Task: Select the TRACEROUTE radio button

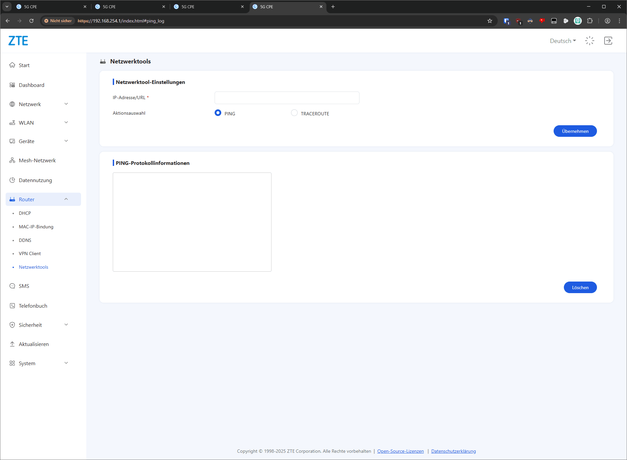Action: [x=294, y=113]
